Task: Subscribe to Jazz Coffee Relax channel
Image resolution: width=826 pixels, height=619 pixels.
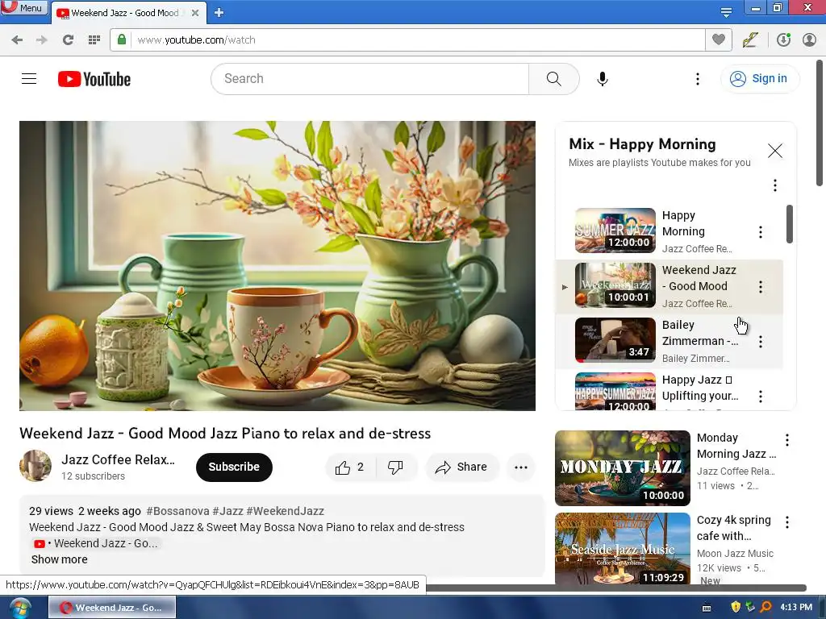Action: (x=234, y=467)
